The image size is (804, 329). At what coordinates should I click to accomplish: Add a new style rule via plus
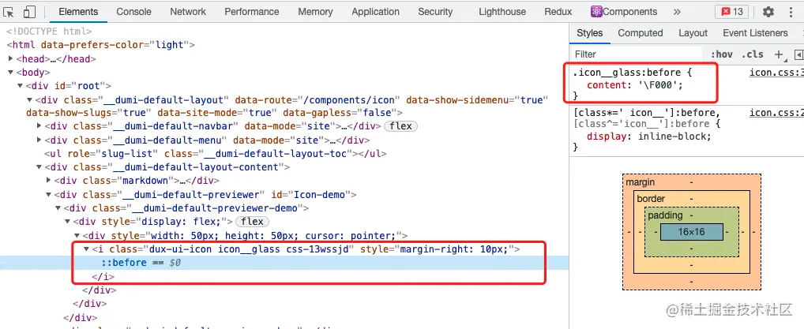pos(779,54)
